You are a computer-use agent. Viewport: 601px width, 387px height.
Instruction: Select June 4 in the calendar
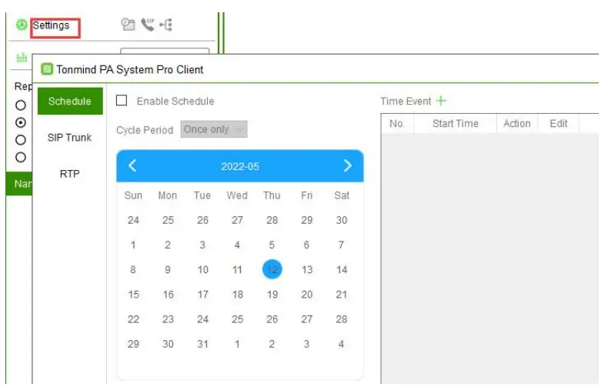[x=341, y=344]
